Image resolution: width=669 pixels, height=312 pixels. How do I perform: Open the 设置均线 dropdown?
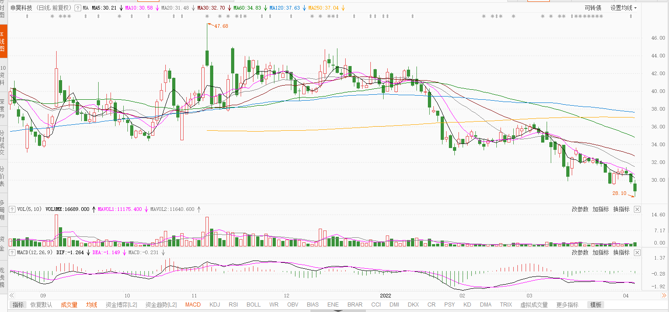pyautogui.click(x=623, y=8)
